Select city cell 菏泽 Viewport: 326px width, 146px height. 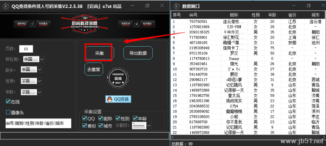click(315, 106)
